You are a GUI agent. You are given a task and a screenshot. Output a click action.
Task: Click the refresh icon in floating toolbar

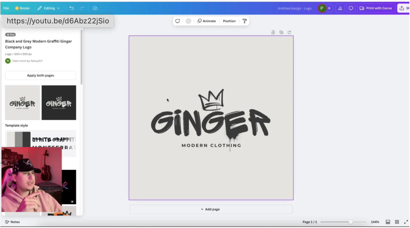pyautogui.click(x=178, y=21)
